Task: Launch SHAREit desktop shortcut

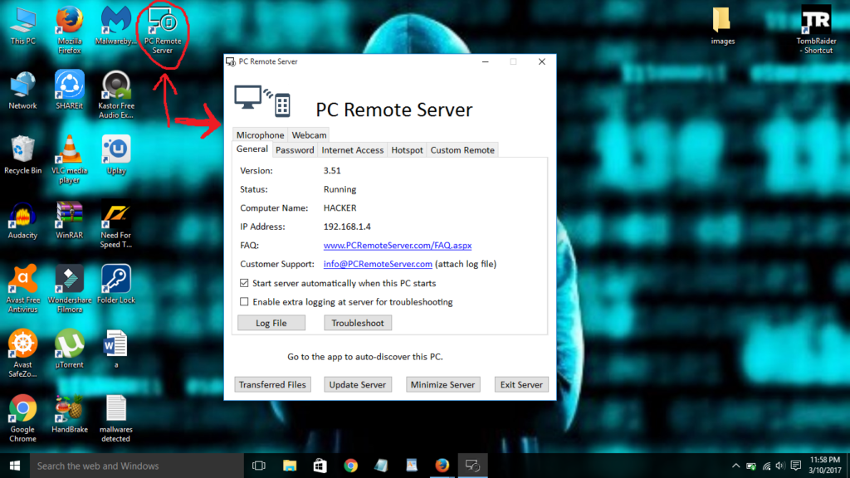Action: (x=70, y=90)
